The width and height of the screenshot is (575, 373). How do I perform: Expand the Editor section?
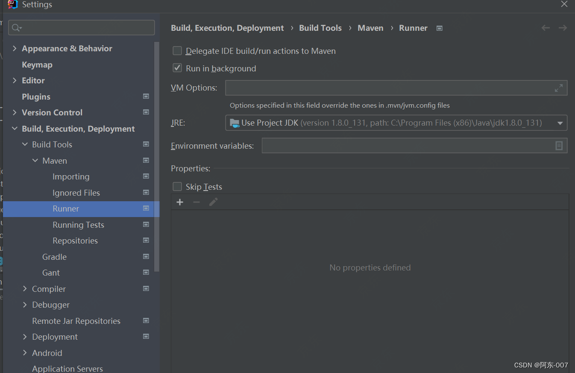(x=15, y=80)
